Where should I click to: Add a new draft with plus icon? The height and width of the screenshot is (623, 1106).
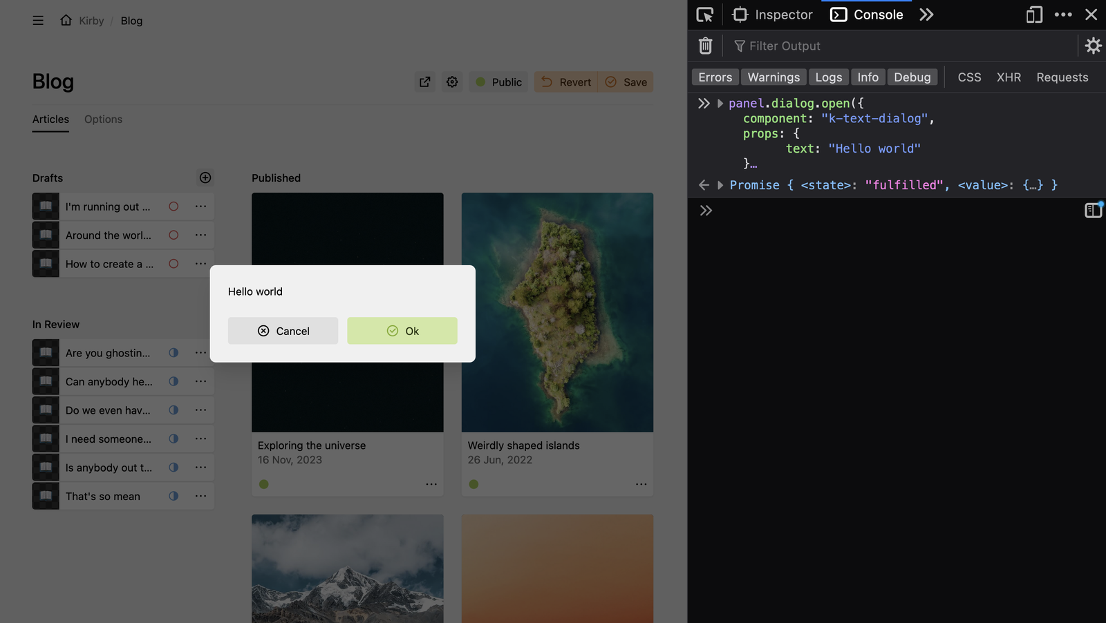coord(205,178)
